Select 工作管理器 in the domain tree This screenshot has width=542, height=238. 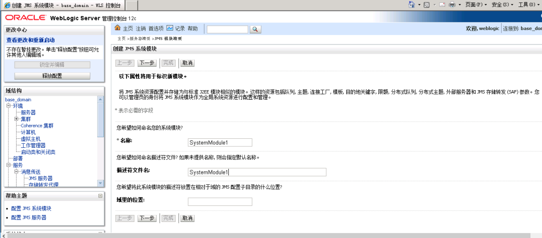pos(33,146)
